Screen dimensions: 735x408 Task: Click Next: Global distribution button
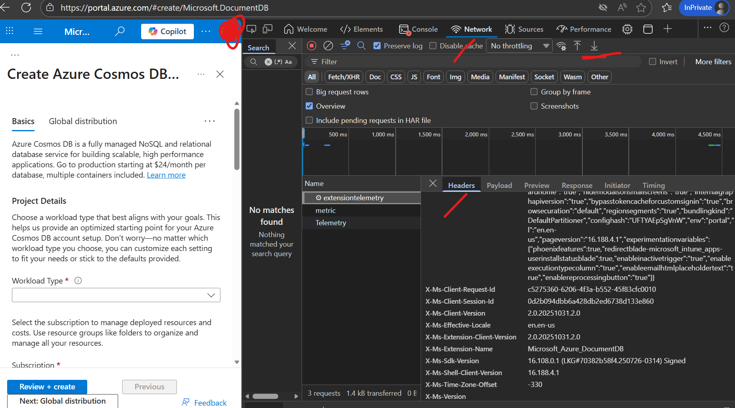[x=63, y=401]
